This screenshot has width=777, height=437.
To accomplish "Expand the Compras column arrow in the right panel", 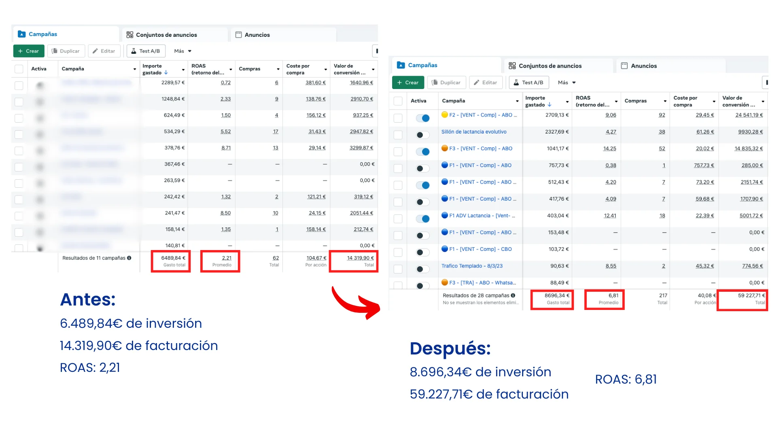I will coord(665,101).
